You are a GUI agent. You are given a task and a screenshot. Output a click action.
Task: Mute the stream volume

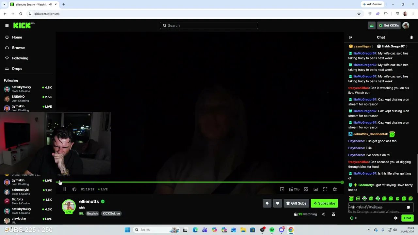click(x=74, y=189)
